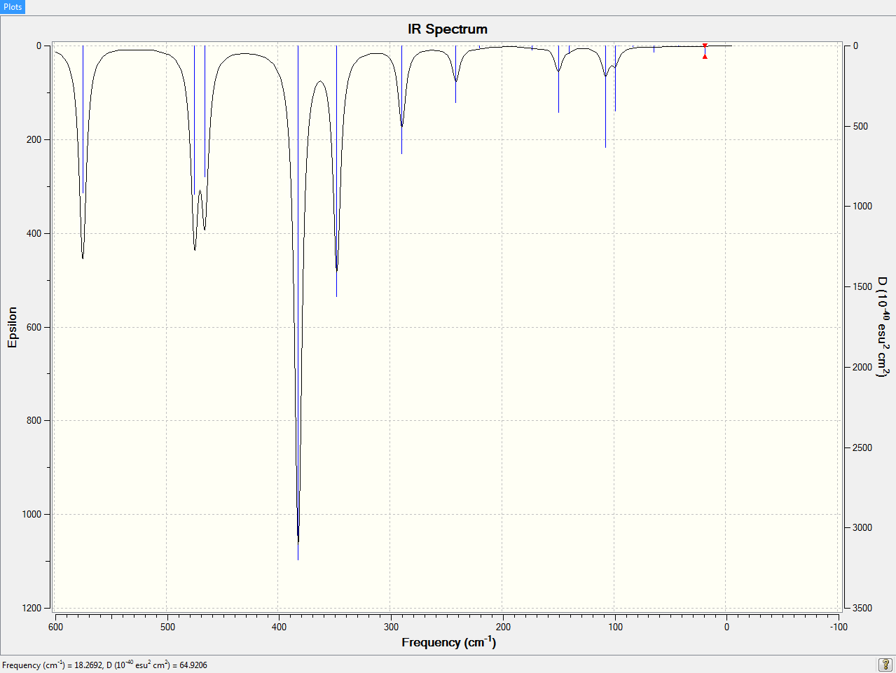Screen dimensions: 896x673
Task: Click the 3000 tick label on D axis
Action: (862, 527)
